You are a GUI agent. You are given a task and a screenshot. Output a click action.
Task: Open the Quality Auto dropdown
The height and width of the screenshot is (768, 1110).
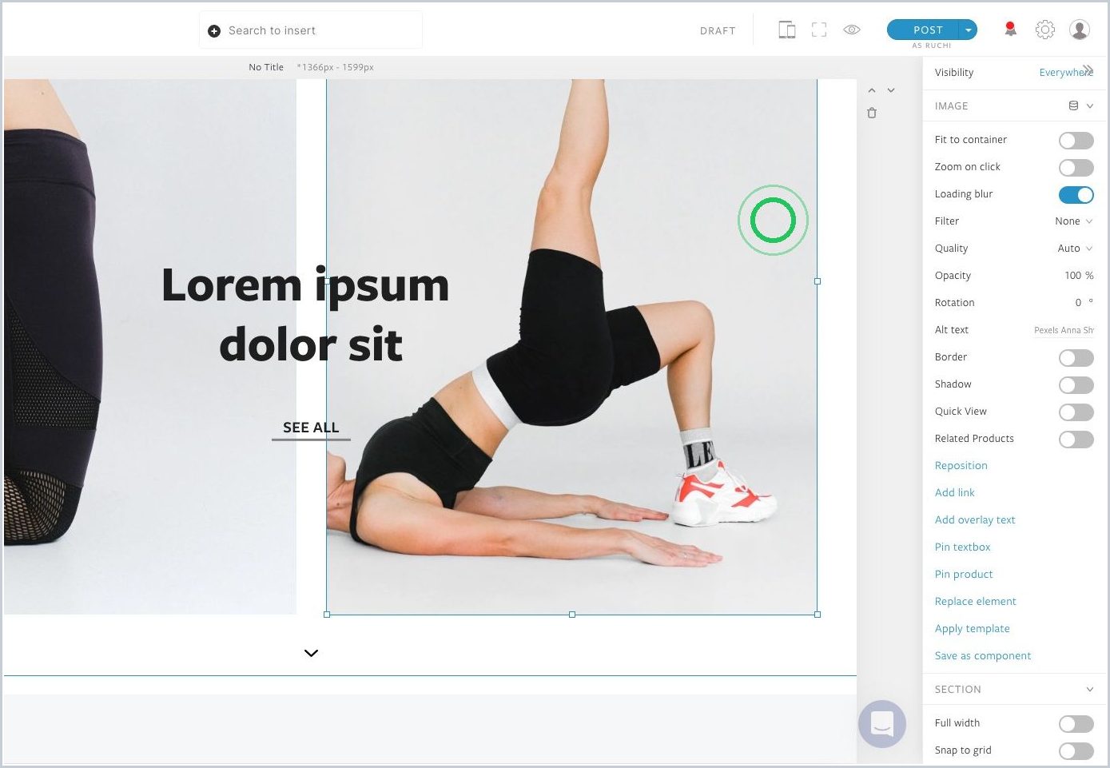(1075, 249)
